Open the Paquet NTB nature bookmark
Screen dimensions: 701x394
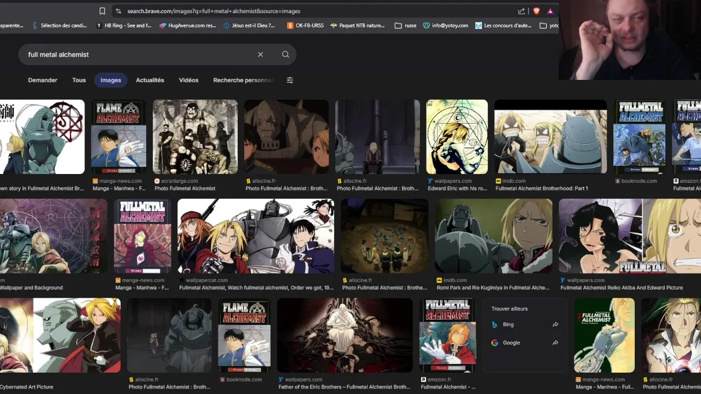tap(358, 25)
